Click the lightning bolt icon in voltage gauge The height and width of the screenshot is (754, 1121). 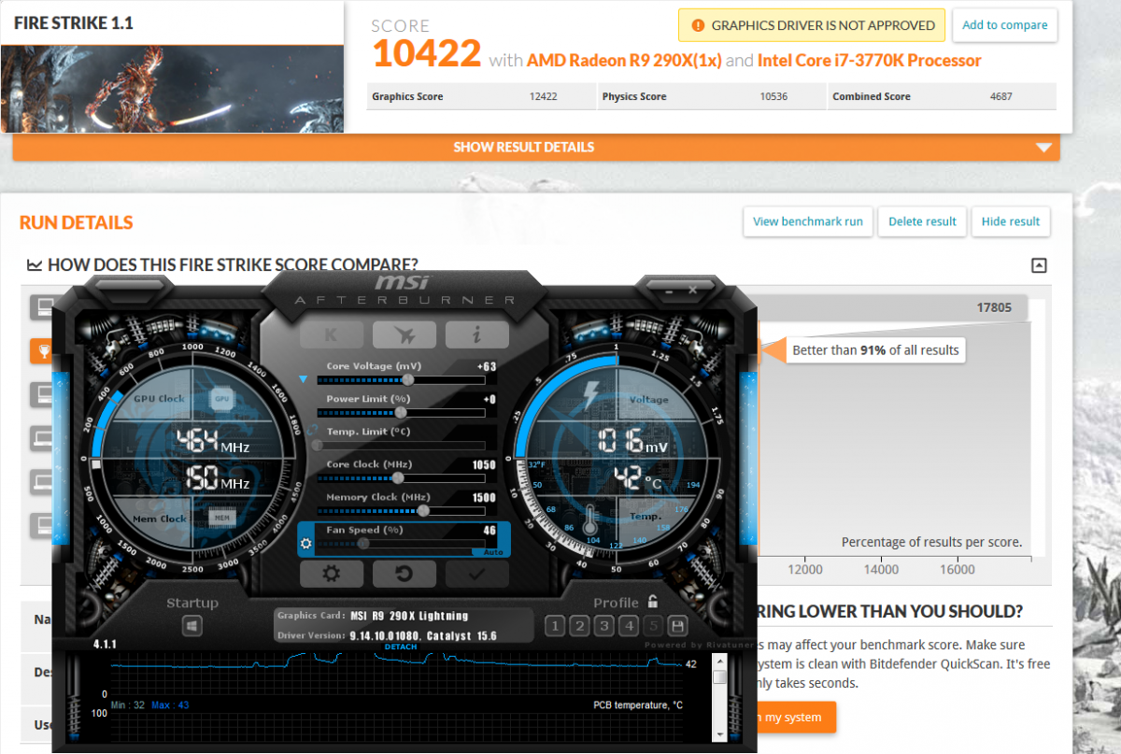click(591, 394)
